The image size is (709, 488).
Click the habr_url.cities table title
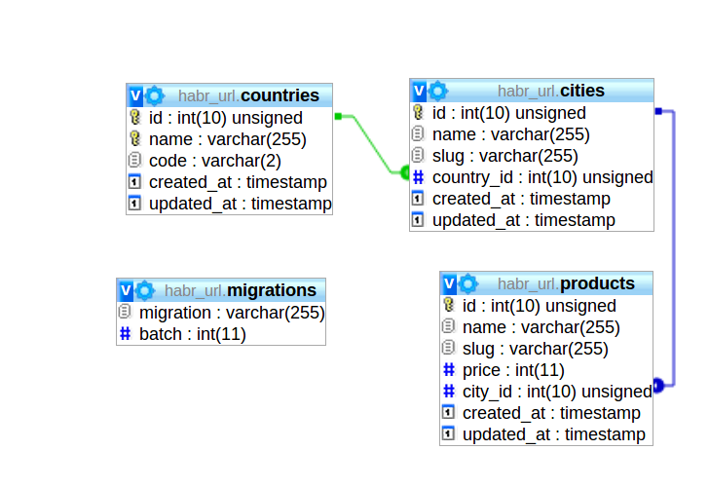point(551,91)
